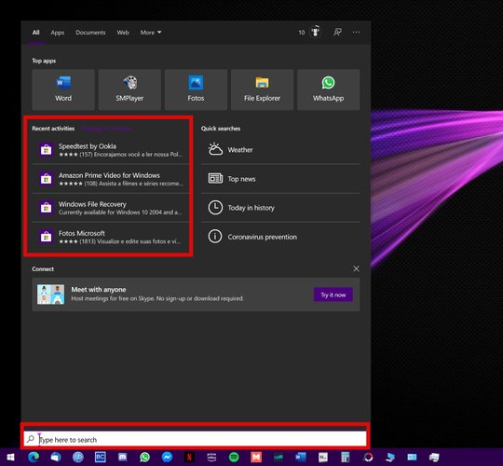
Task: Open Microsoft Edge from the taskbar
Action: pyautogui.click(x=34, y=457)
